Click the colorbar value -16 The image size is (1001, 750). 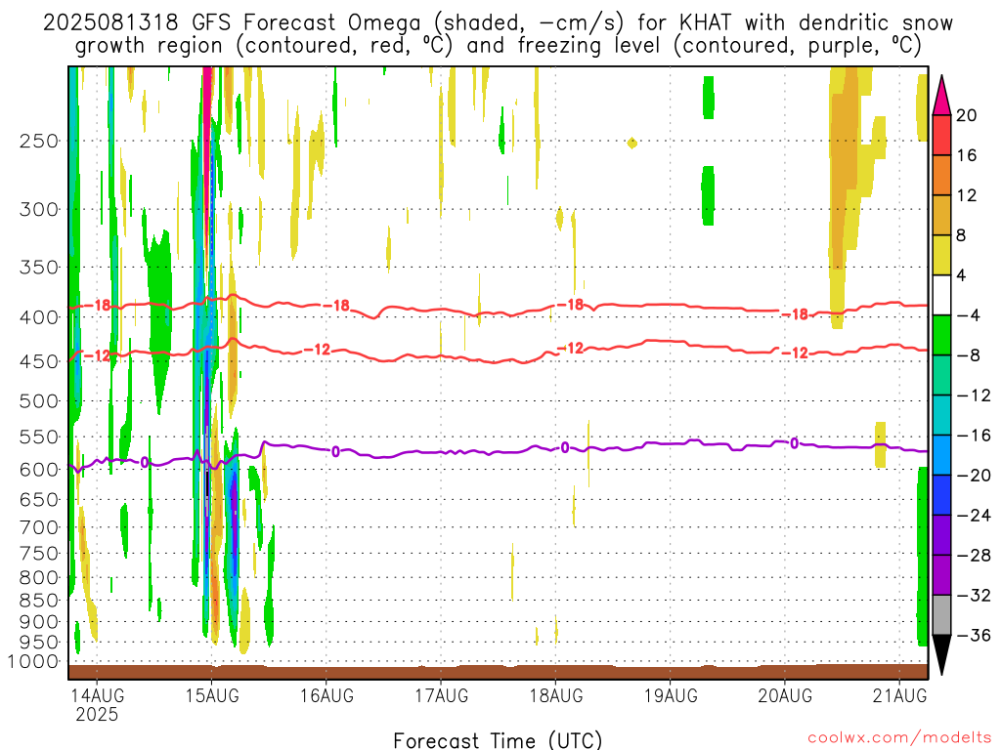tap(975, 435)
